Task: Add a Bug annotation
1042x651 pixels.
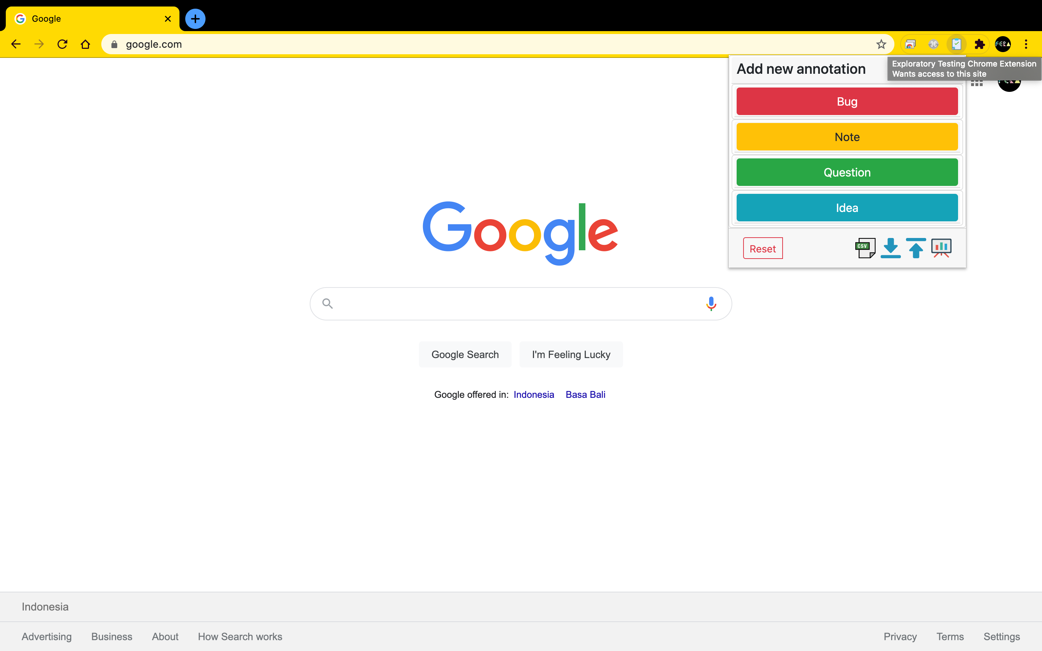Action: click(847, 102)
